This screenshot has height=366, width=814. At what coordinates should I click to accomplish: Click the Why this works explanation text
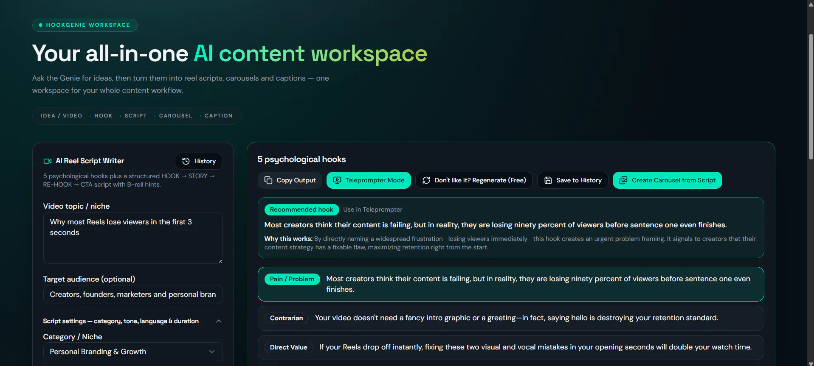(510, 243)
